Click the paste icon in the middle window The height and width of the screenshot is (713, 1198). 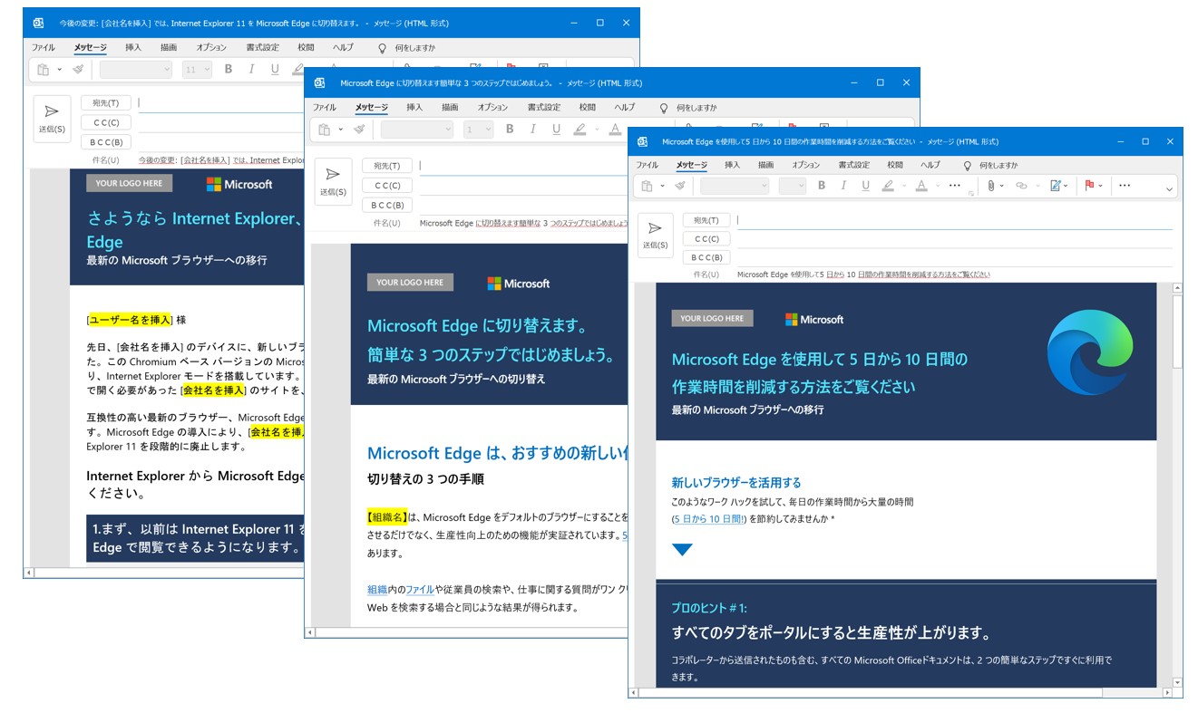click(324, 130)
